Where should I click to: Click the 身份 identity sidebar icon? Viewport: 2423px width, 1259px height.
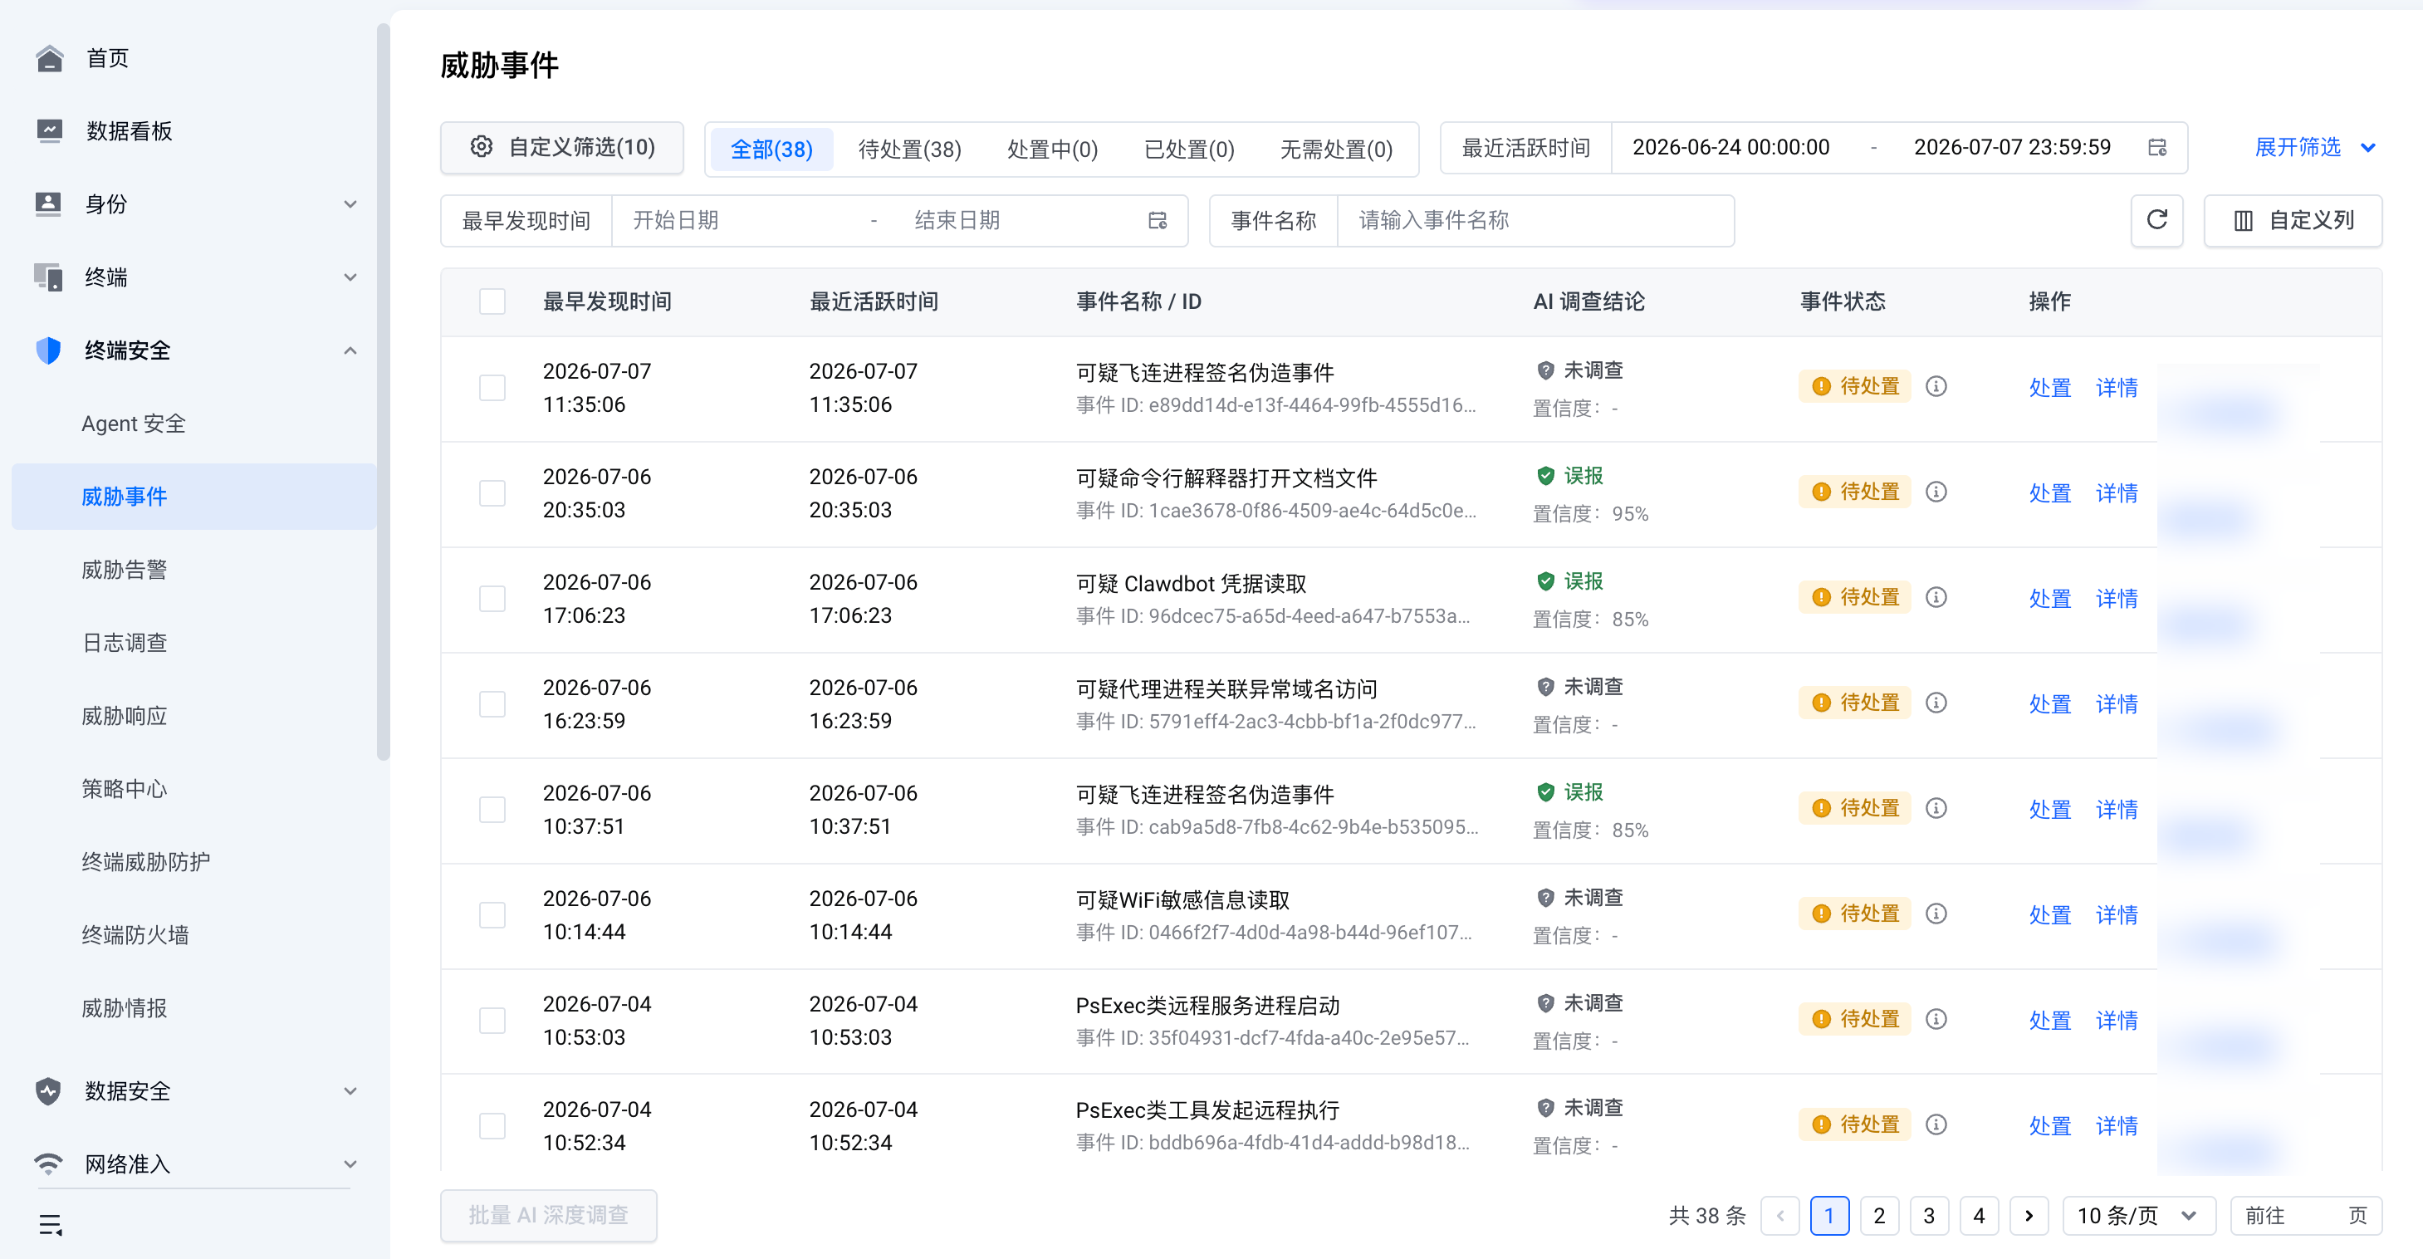click(x=49, y=204)
